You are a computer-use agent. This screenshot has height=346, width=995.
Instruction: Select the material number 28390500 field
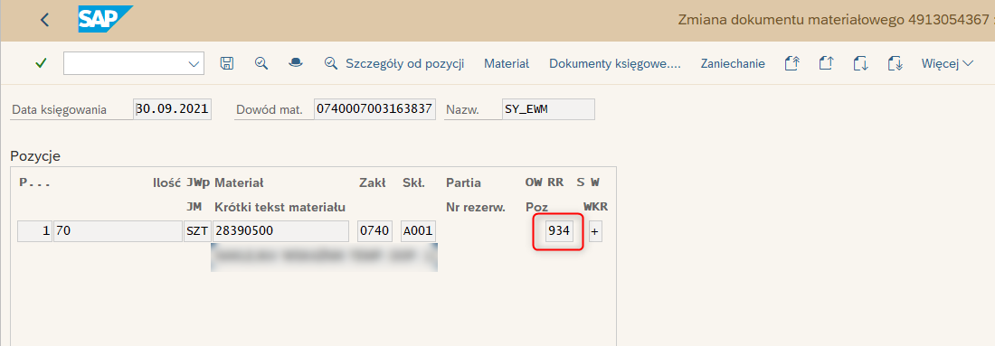pyautogui.click(x=280, y=231)
